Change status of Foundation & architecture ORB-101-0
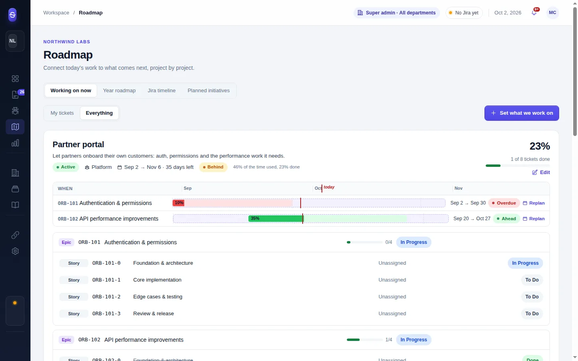 [525, 263]
